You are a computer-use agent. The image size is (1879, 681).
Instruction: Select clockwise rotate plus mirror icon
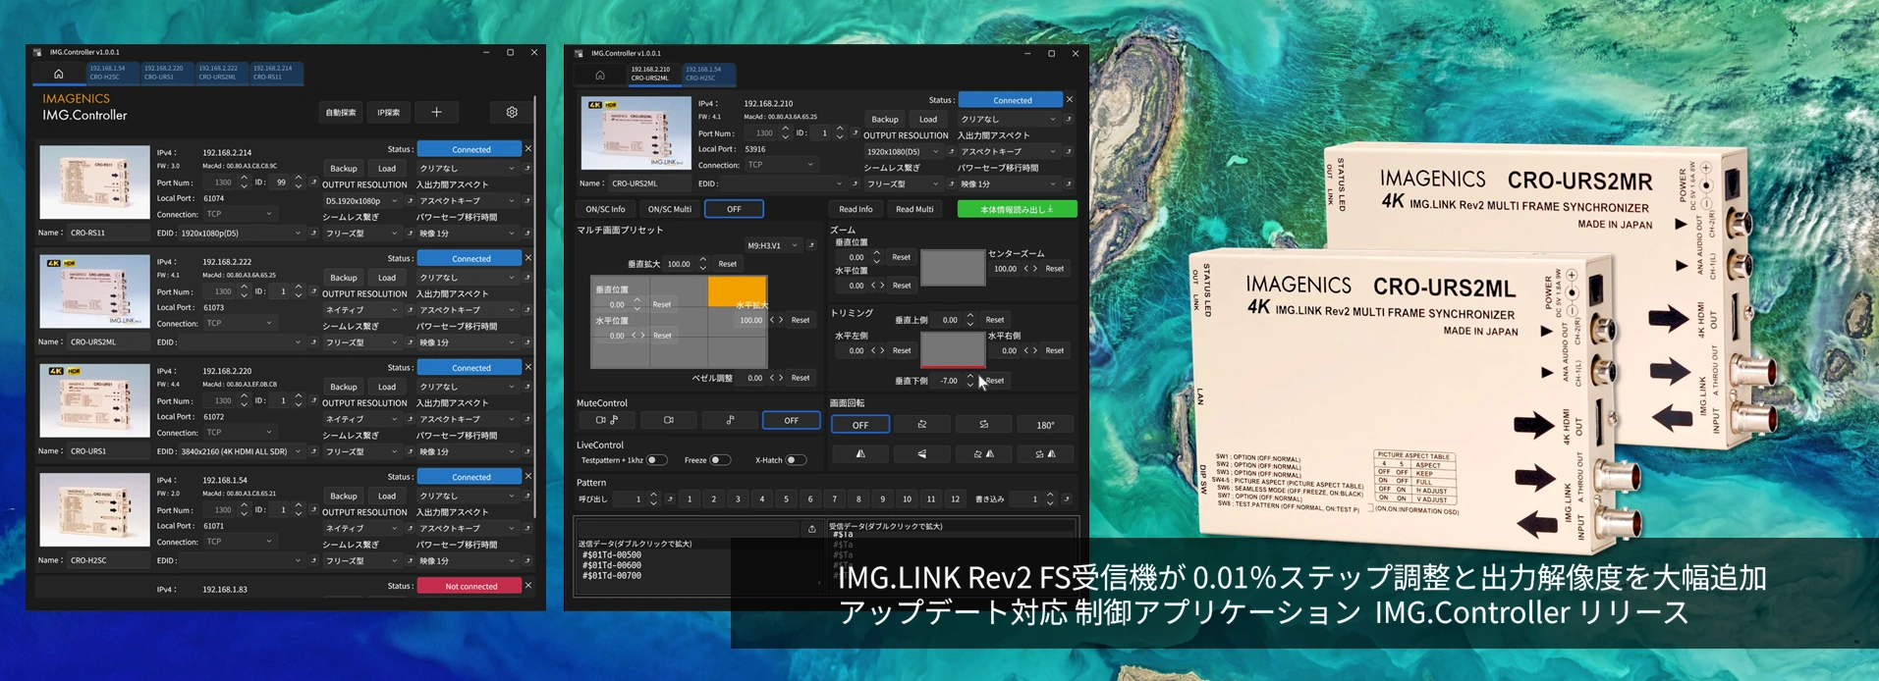pos(1045,453)
